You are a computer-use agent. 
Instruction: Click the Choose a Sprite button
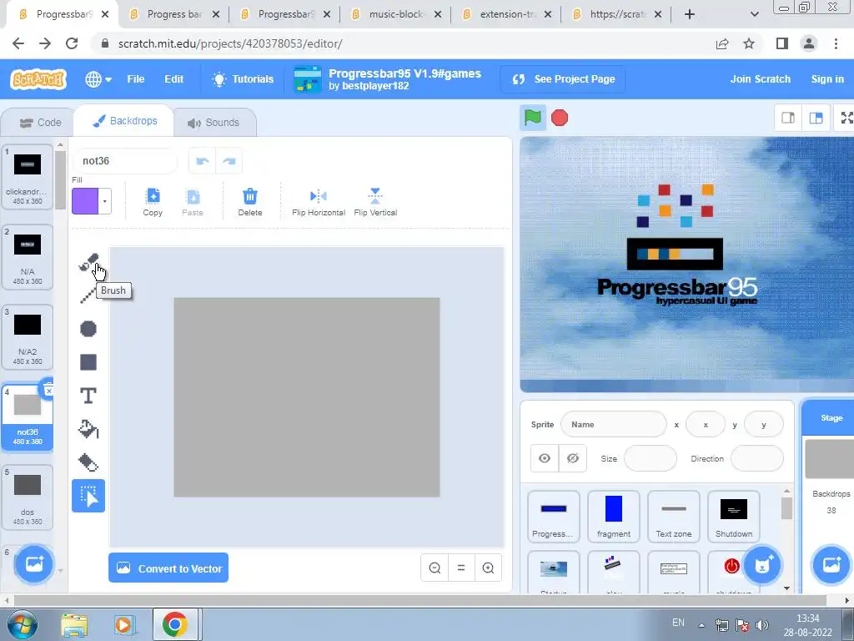(762, 565)
